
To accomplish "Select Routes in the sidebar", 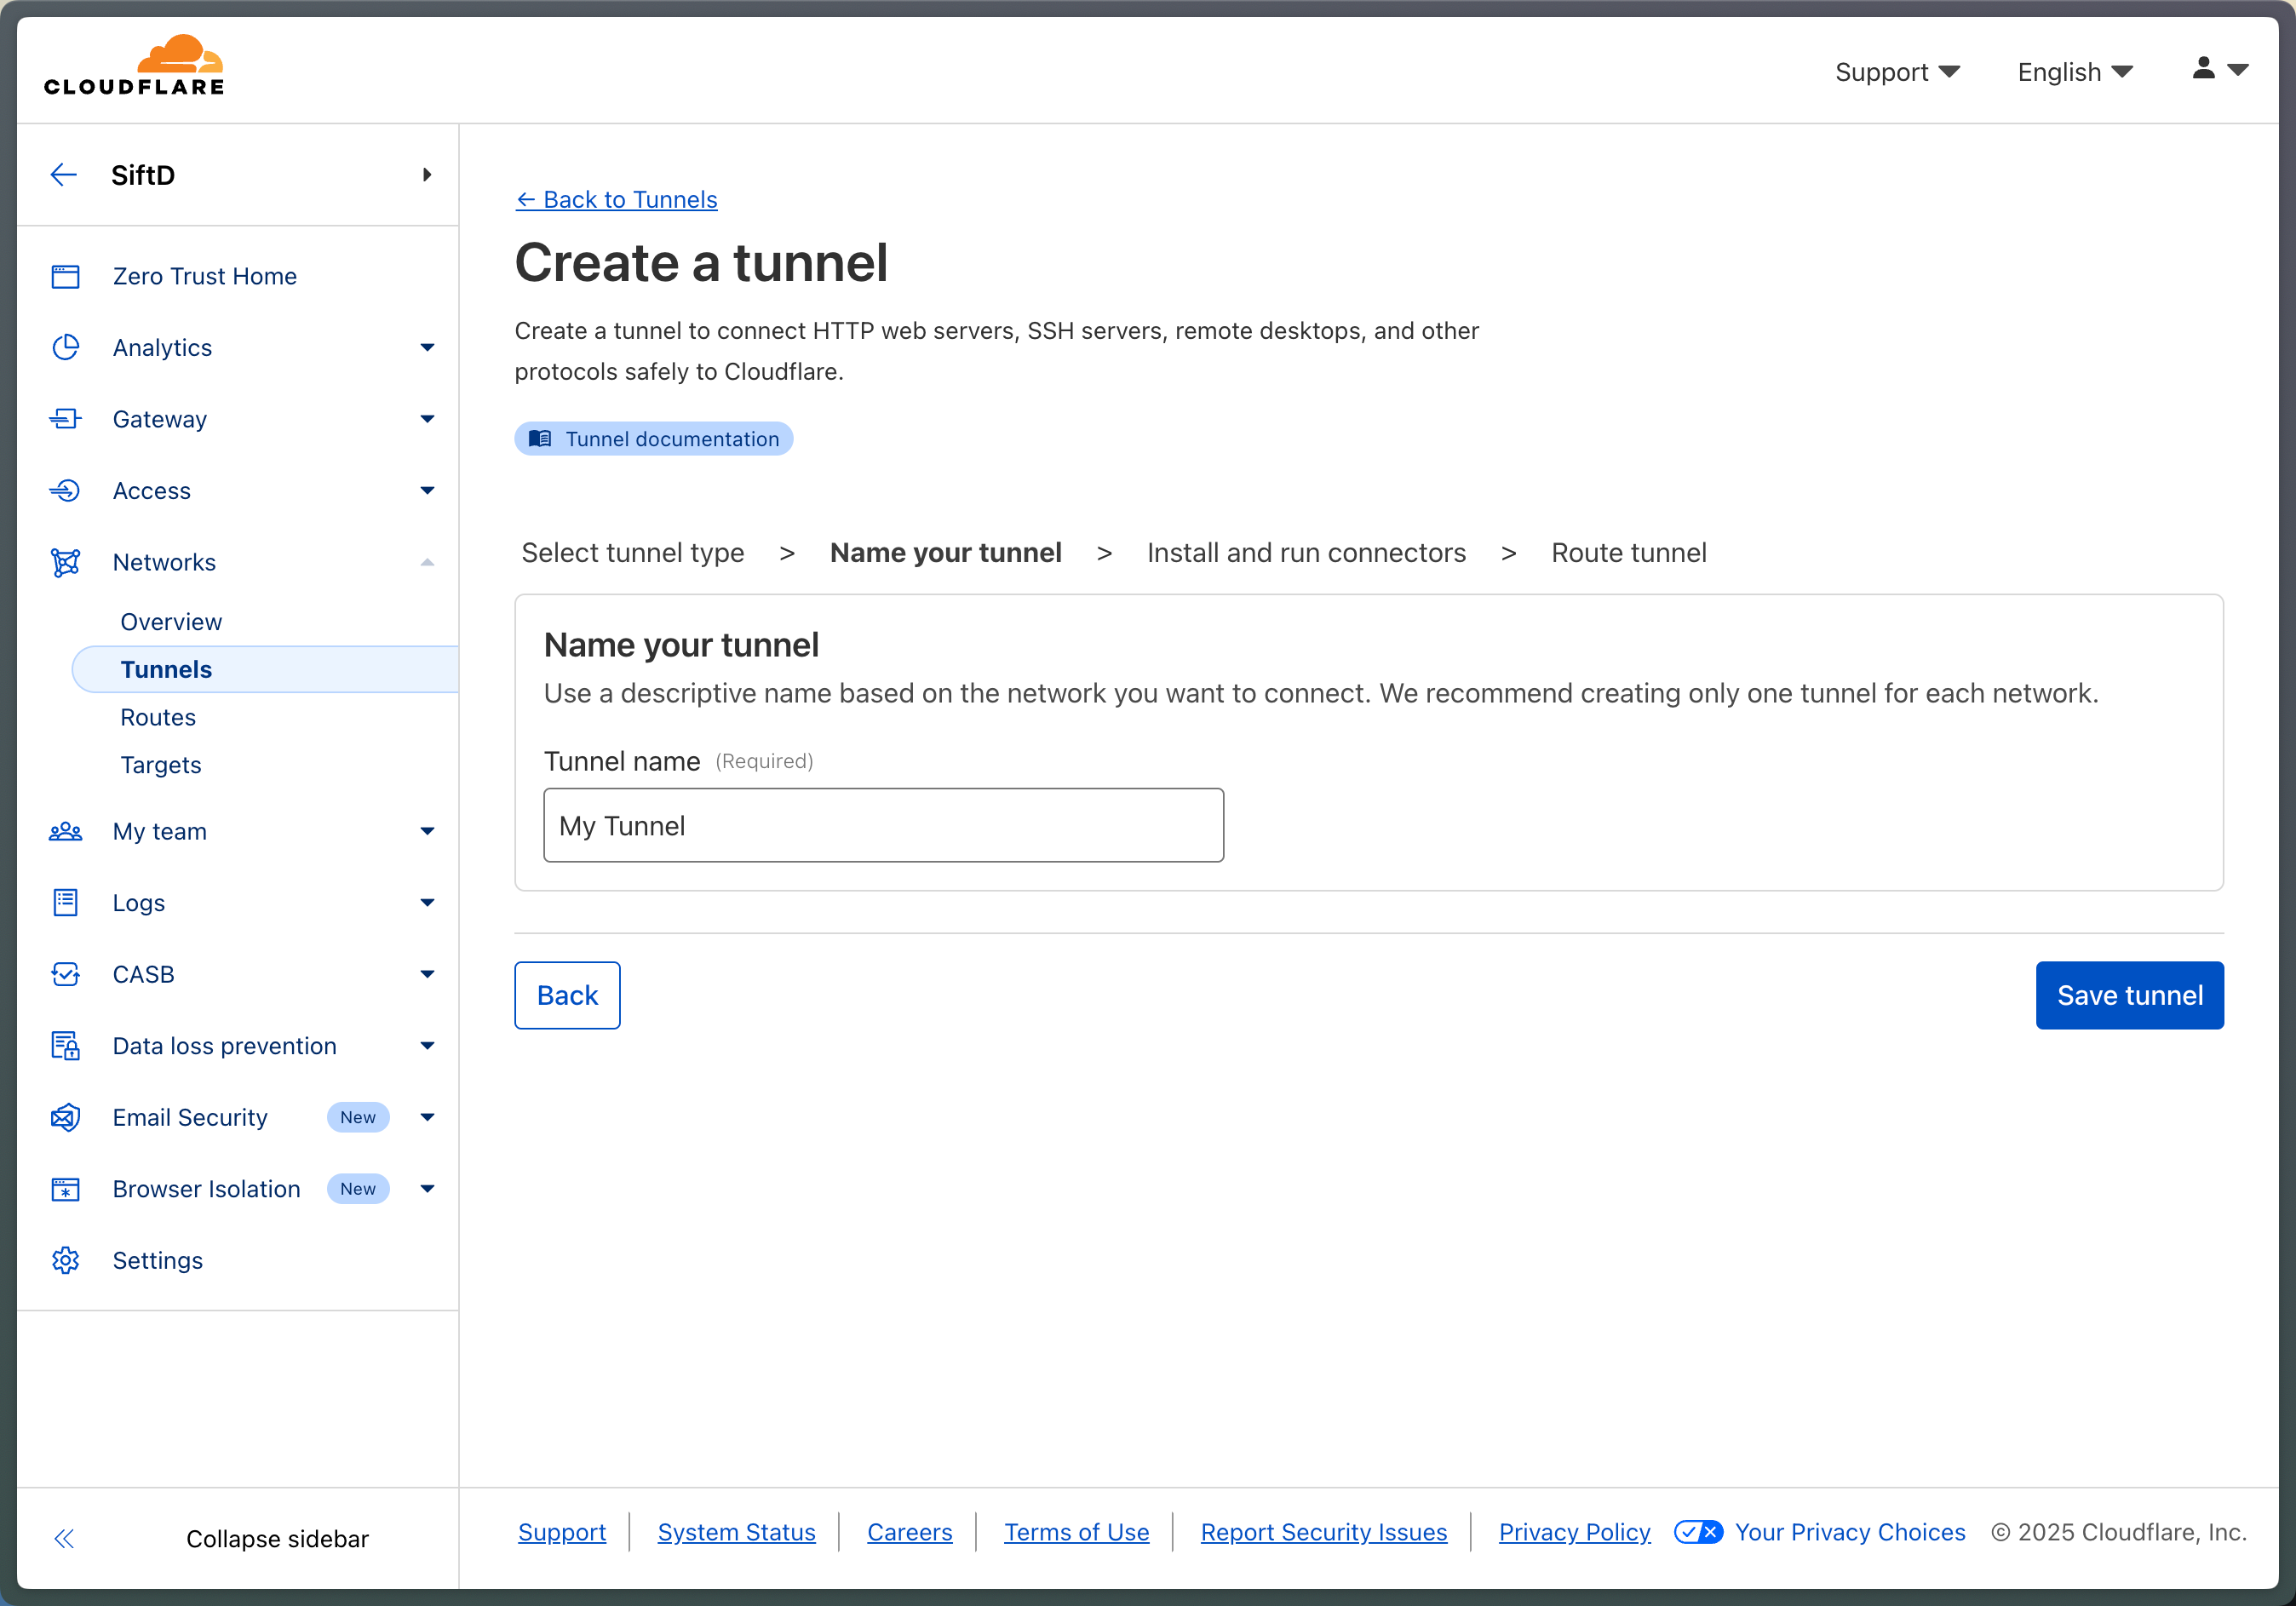I will tap(157, 717).
